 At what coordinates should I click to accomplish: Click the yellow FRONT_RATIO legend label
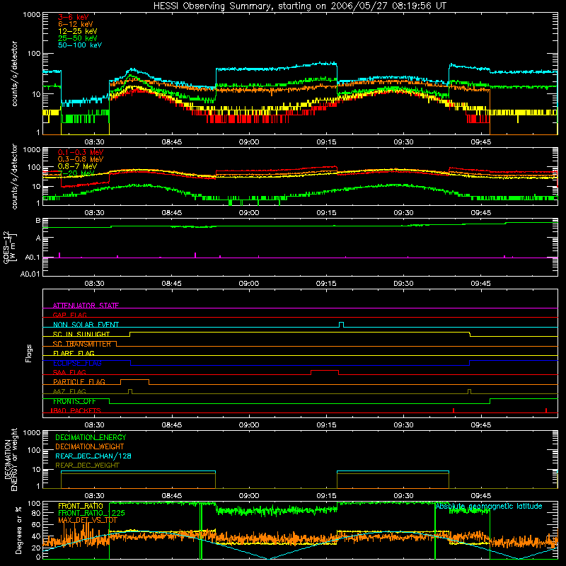pos(81,506)
